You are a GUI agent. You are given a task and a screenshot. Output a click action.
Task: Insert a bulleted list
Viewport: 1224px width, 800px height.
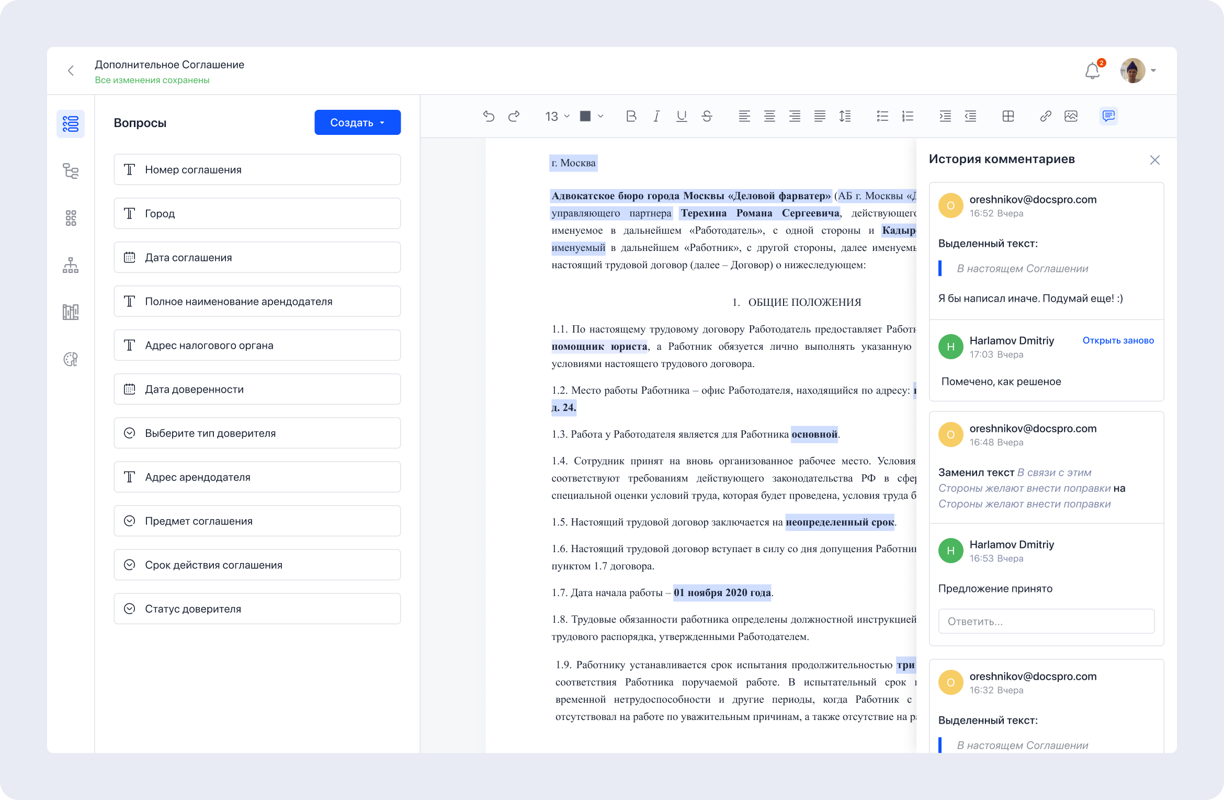(x=882, y=116)
